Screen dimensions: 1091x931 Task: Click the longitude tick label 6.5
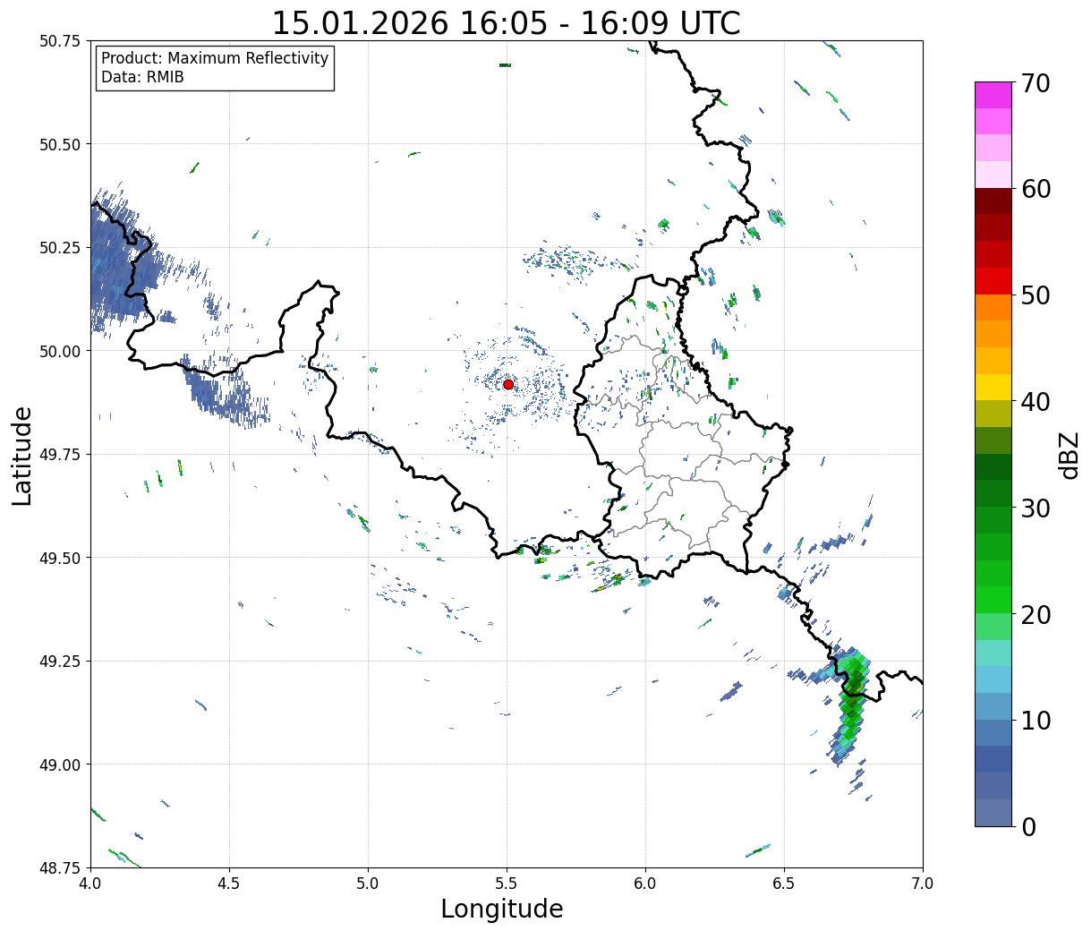(x=784, y=884)
